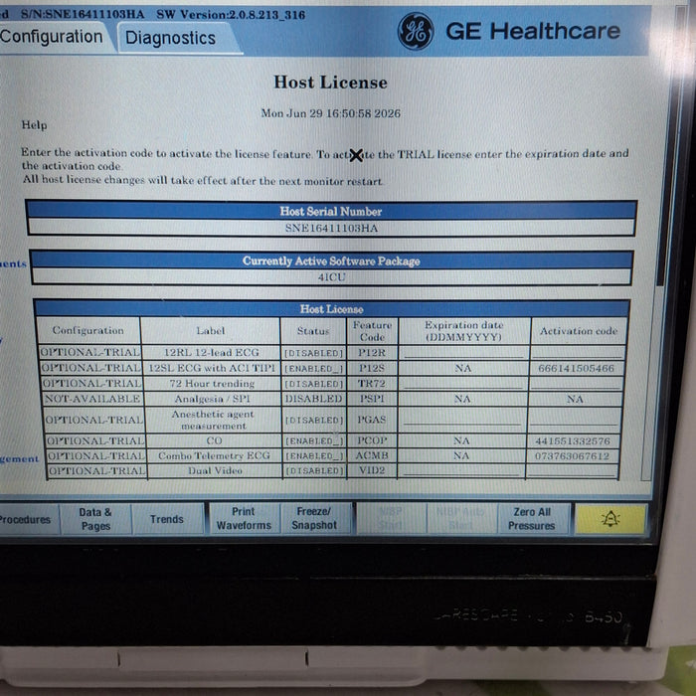Screen dimensions: 696x696
Task: Open Data & Pages menu
Action: (x=95, y=519)
